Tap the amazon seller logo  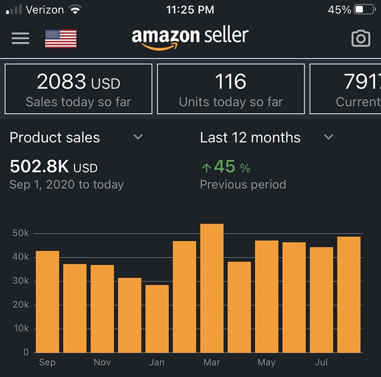tap(190, 38)
